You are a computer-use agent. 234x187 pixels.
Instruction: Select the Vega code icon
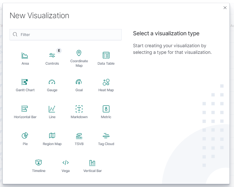66,163
